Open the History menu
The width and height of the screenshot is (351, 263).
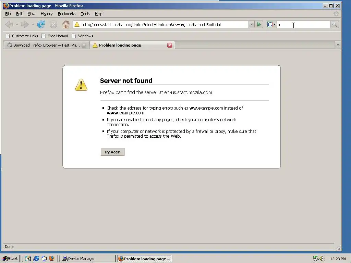[x=47, y=14]
